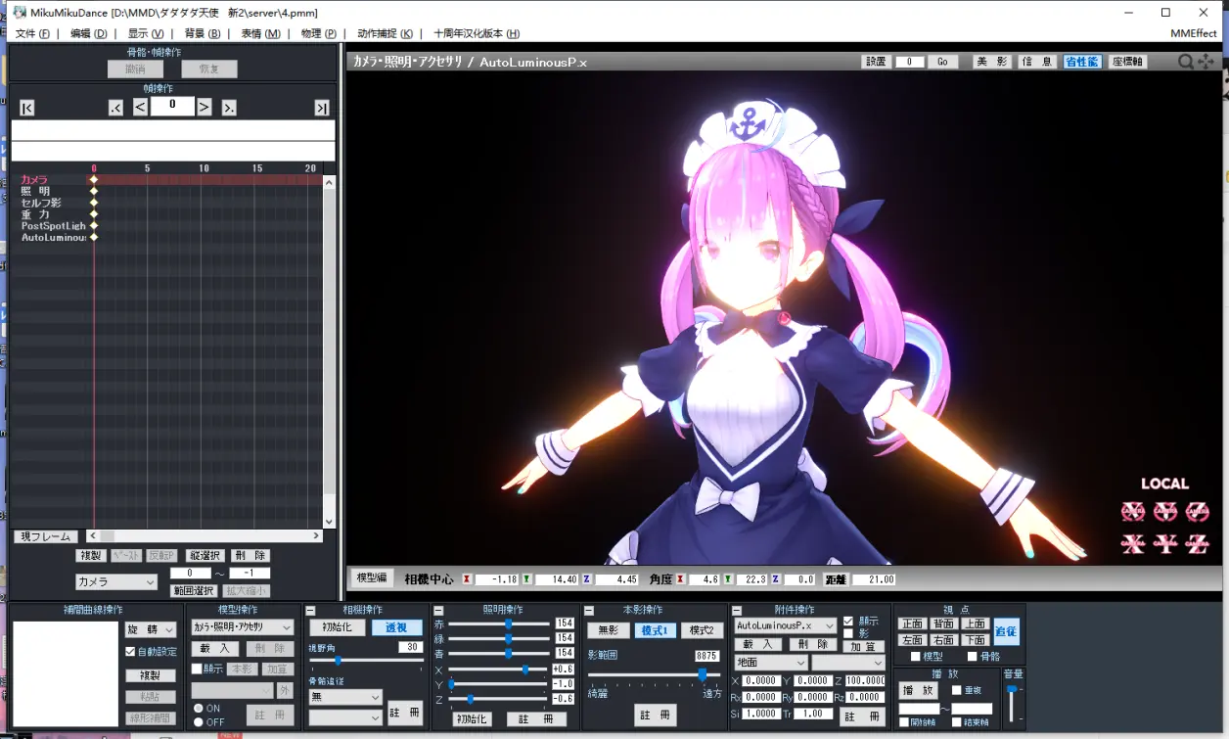Collapse the 照明操作 lighting panel

point(439,610)
